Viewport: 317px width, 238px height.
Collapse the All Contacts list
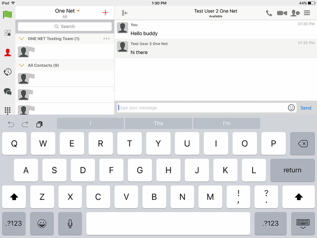pyautogui.click(x=21, y=65)
